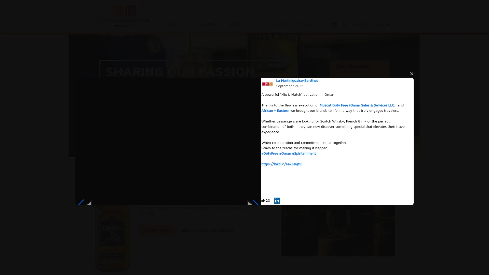Open DISCOVER ALL OF OUR BRANDS link
Screen dimensions: 489x275
pyautogui.click(x=207, y=230)
